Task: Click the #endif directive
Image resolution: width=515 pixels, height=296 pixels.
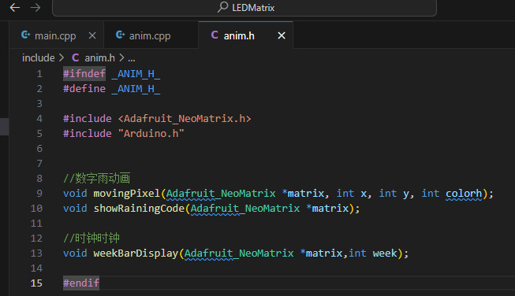Action: tap(81, 283)
